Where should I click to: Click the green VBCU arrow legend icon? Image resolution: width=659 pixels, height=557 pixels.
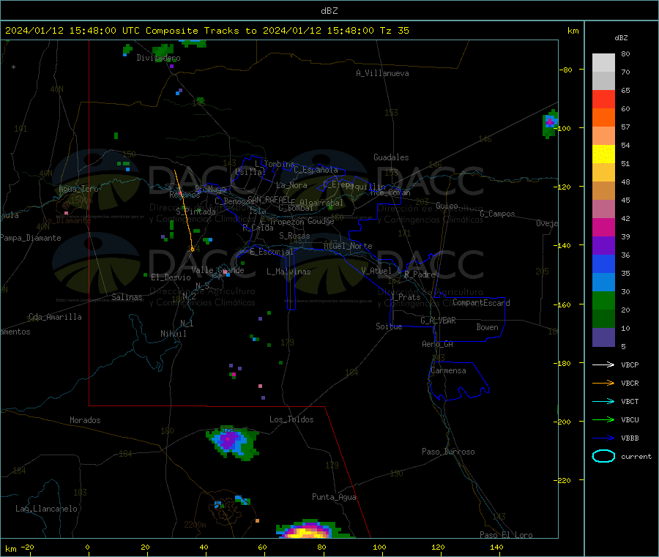(x=603, y=419)
